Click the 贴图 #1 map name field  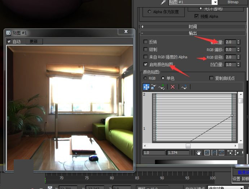(191, 2)
